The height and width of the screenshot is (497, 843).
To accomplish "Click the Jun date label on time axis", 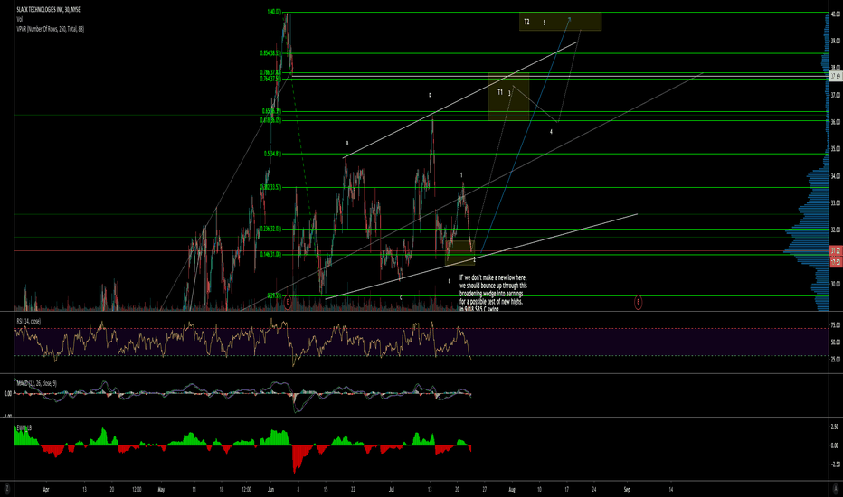I will [270, 490].
